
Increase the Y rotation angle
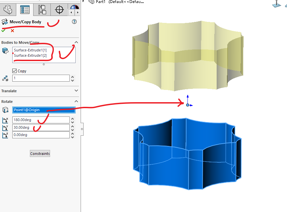(72, 126)
